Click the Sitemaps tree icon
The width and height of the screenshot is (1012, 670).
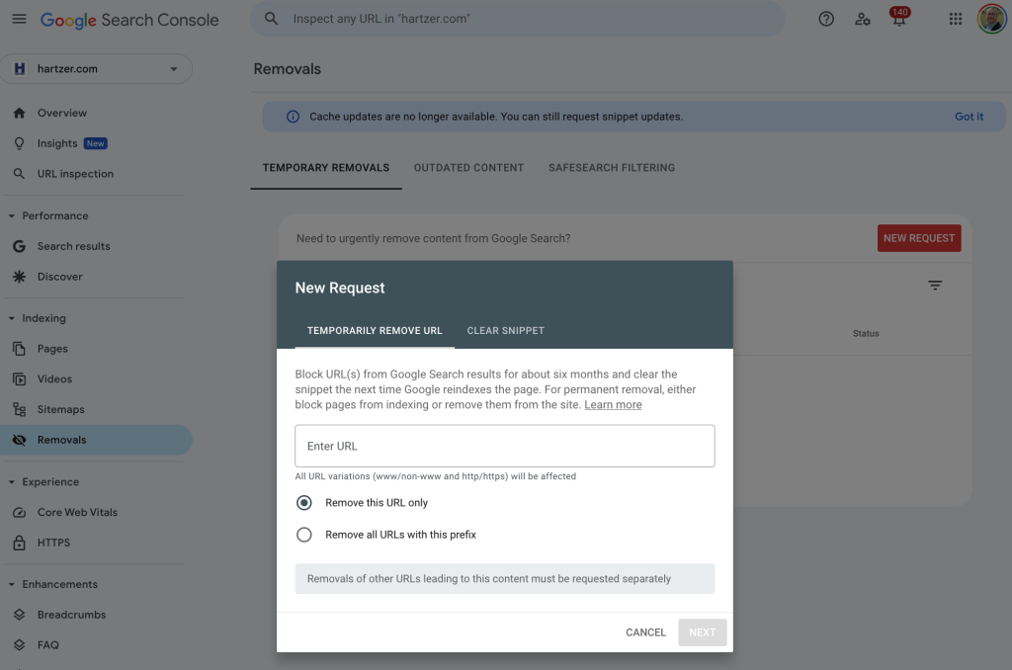[20, 409]
